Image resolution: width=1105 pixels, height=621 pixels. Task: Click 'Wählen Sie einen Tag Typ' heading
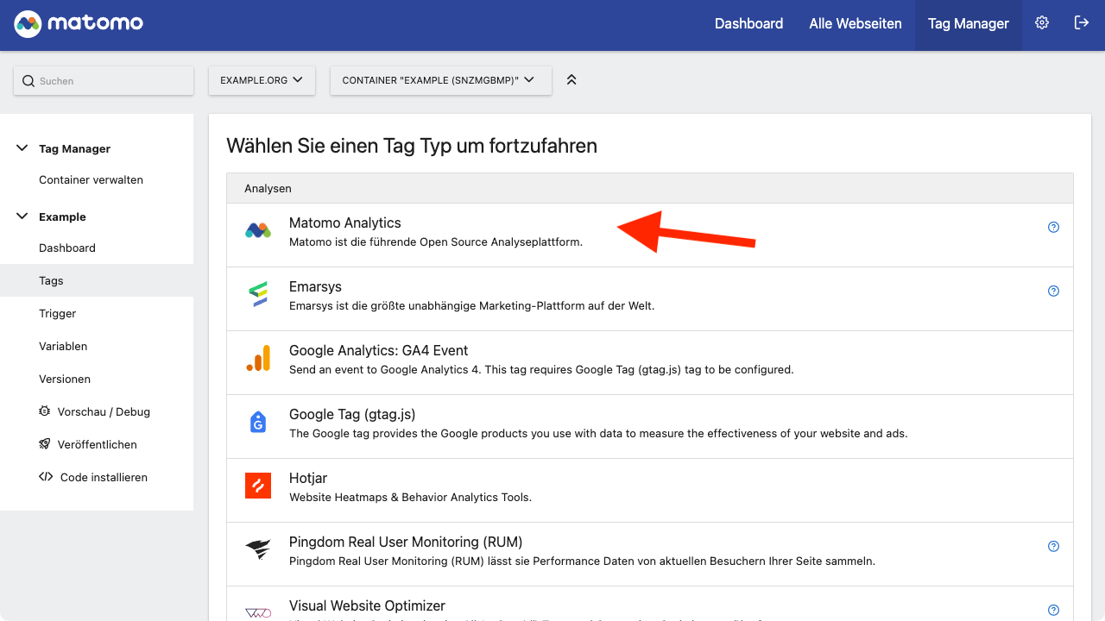click(x=412, y=146)
